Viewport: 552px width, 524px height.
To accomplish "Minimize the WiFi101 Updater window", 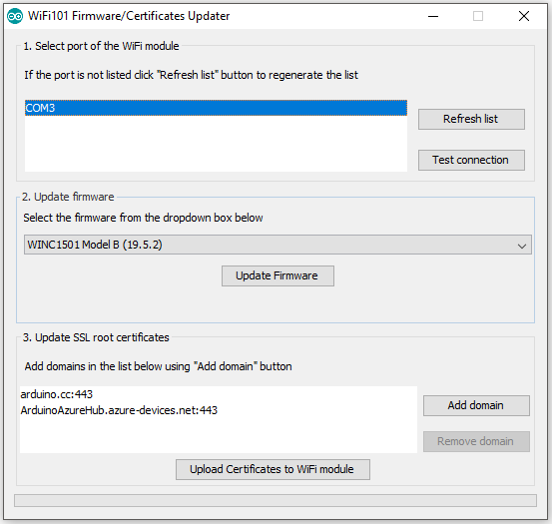I will pyautogui.click(x=433, y=16).
